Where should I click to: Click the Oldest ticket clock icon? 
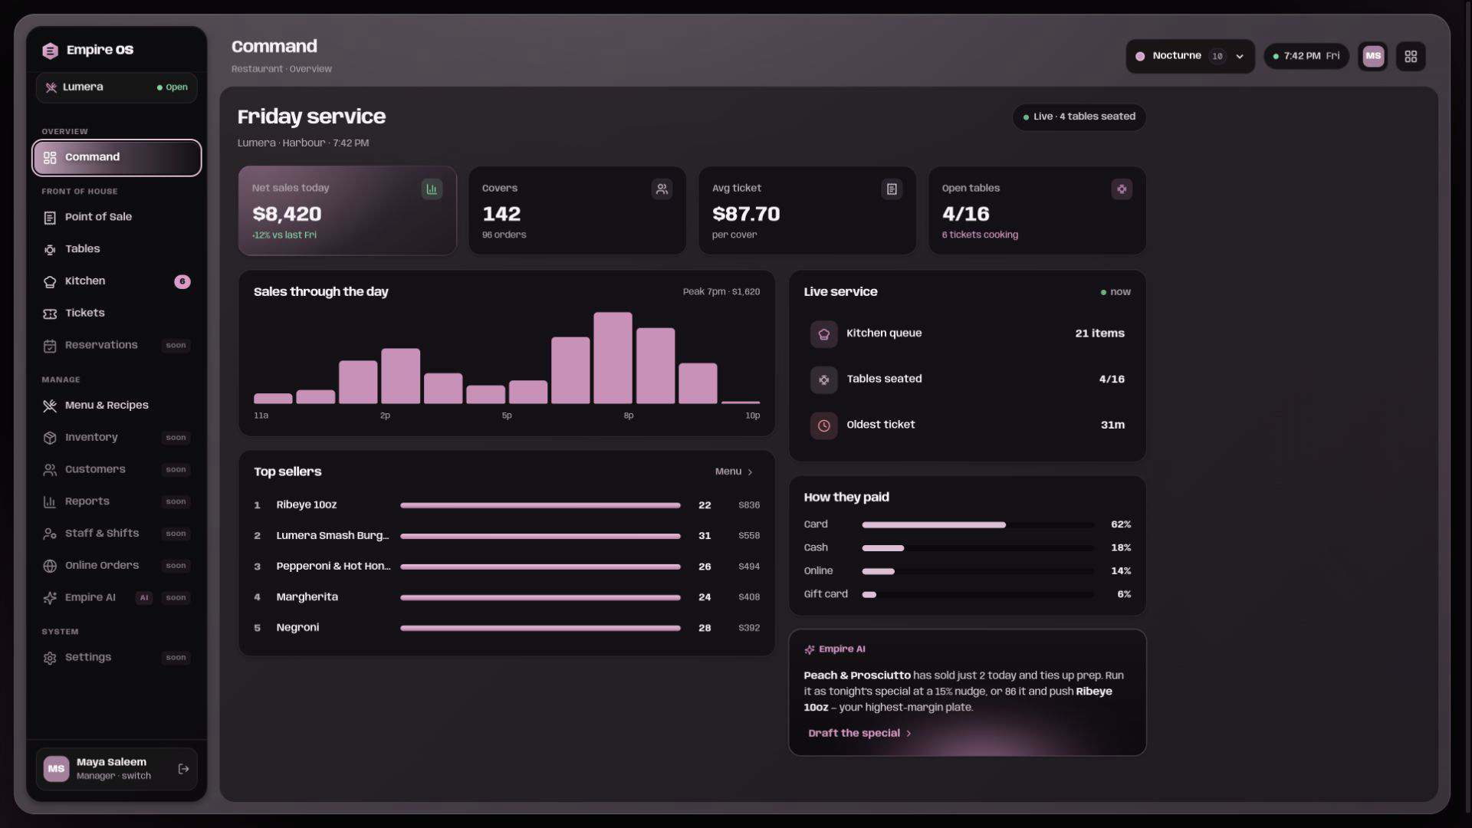tap(824, 426)
